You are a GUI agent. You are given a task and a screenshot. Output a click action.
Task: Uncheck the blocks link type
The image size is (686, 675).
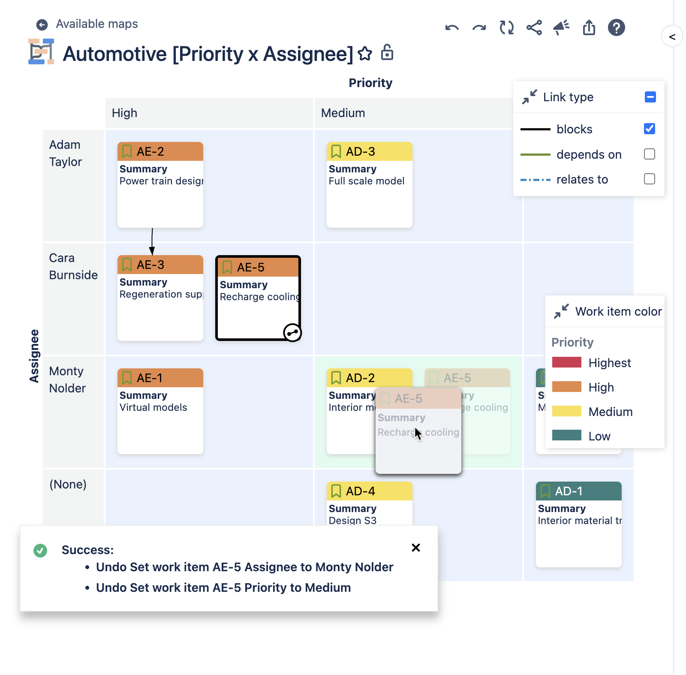(x=650, y=128)
